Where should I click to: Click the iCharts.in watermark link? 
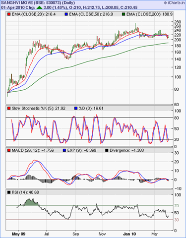(x=174, y=2)
